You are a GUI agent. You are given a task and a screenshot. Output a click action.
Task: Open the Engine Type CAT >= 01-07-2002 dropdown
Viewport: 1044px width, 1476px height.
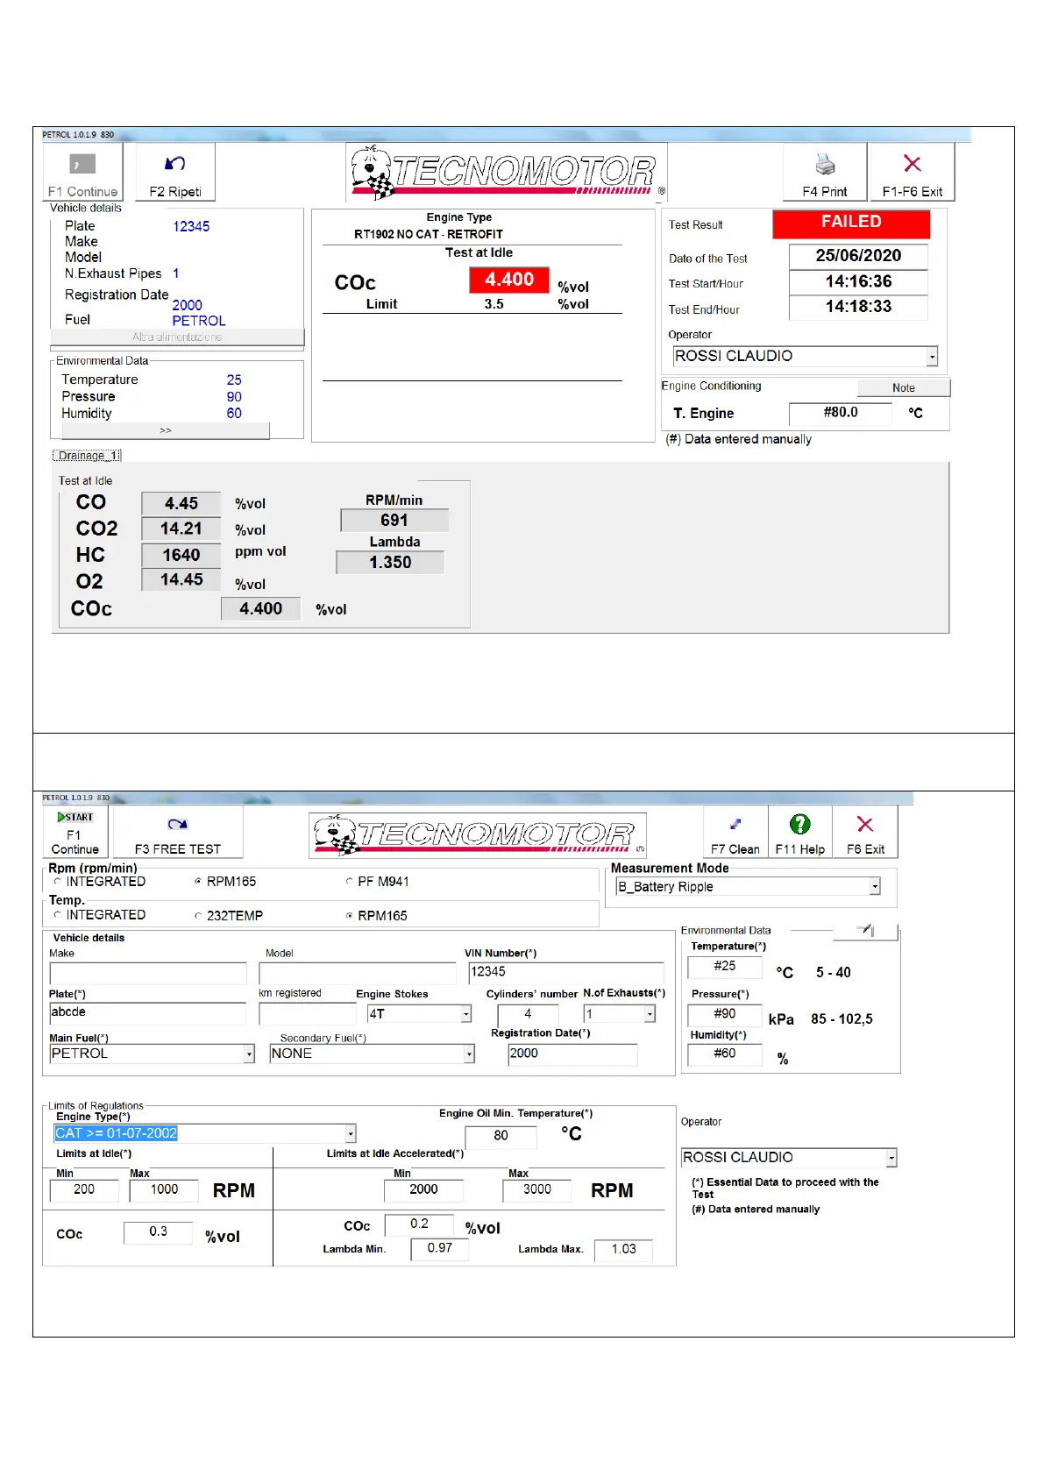tap(350, 1133)
